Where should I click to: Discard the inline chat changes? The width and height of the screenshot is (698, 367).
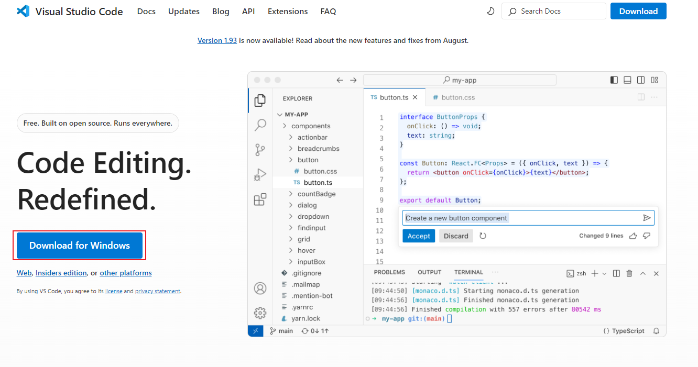tap(456, 236)
